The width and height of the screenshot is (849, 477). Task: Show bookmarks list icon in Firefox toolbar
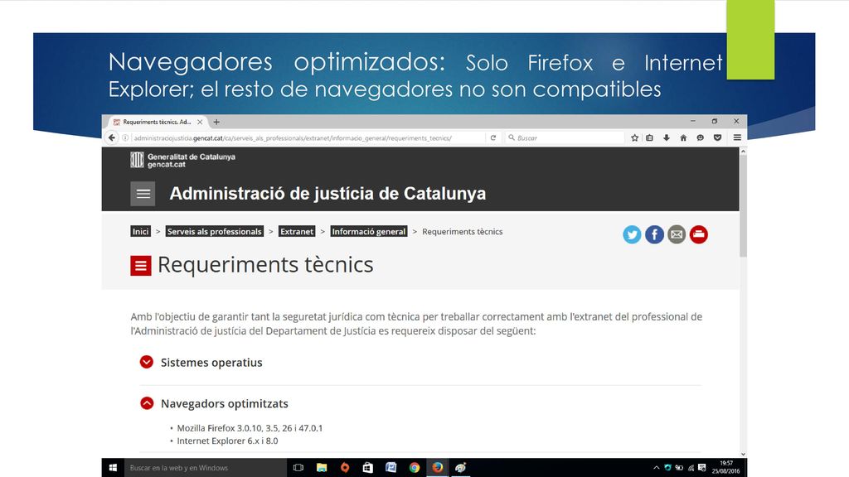tap(650, 138)
